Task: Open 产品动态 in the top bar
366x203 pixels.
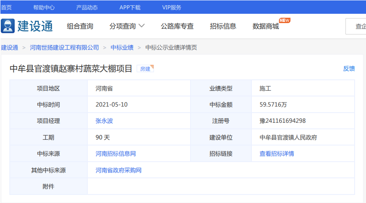Action: (87, 7)
